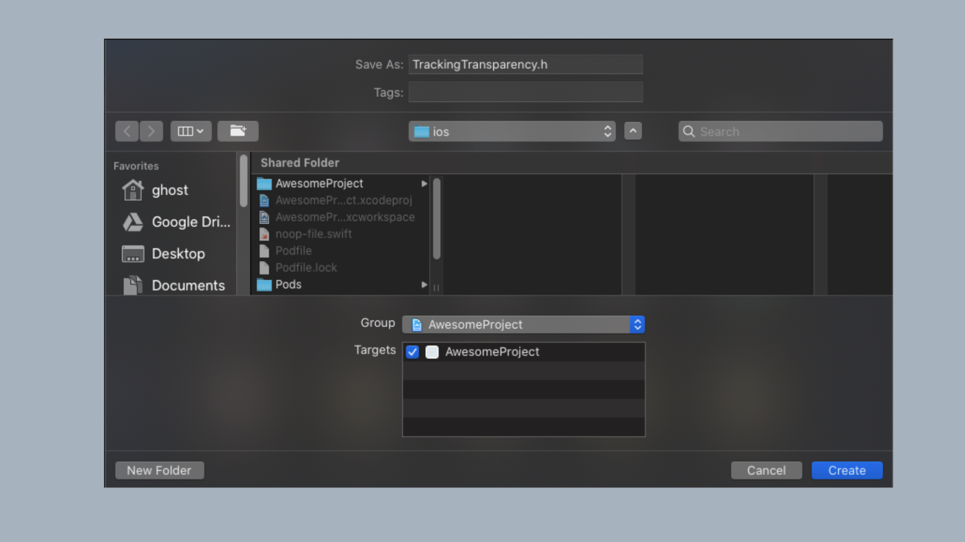The width and height of the screenshot is (965, 542).
Task: Select the back navigation arrow icon
Action: [x=127, y=131]
